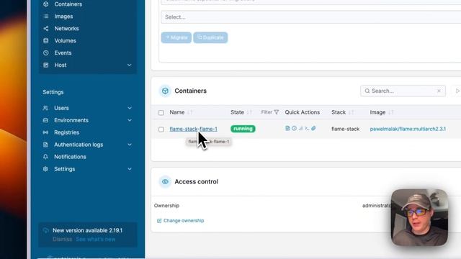Click the State column Filter funnel
The image size is (461, 259).
pyautogui.click(x=276, y=112)
